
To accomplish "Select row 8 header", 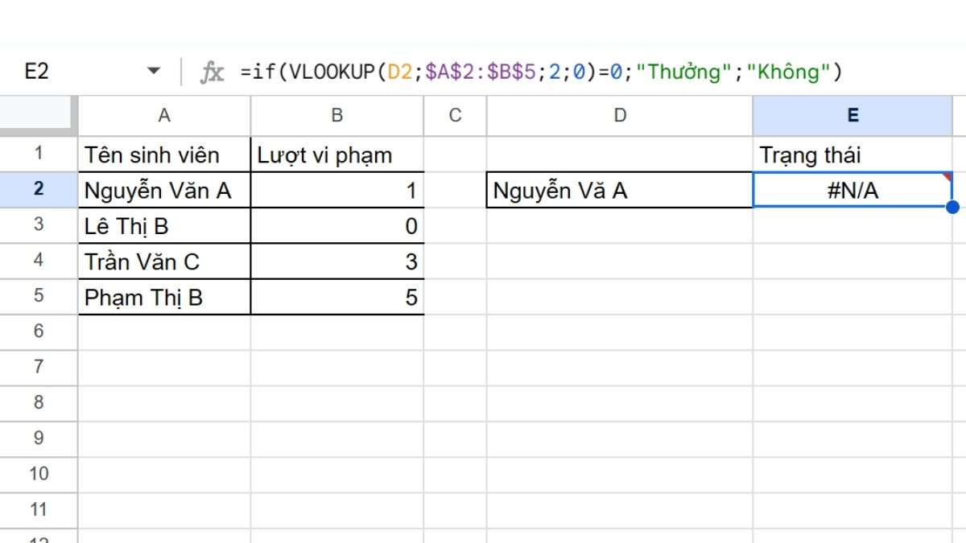I will pos(39,402).
